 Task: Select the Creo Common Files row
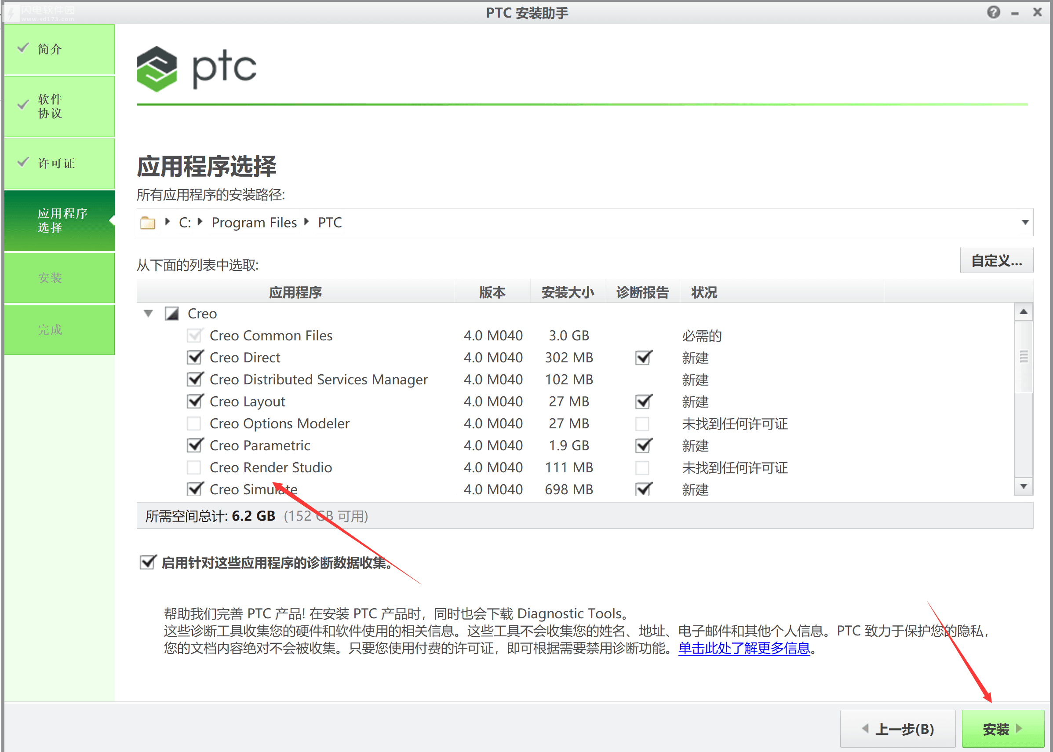(271, 336)
